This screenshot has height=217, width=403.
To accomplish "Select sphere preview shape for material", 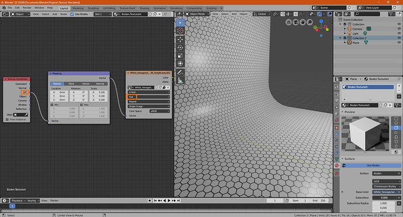I will point(396,123).
